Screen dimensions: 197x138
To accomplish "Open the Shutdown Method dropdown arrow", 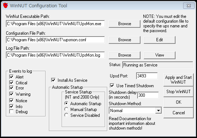I will click(158, 111).
